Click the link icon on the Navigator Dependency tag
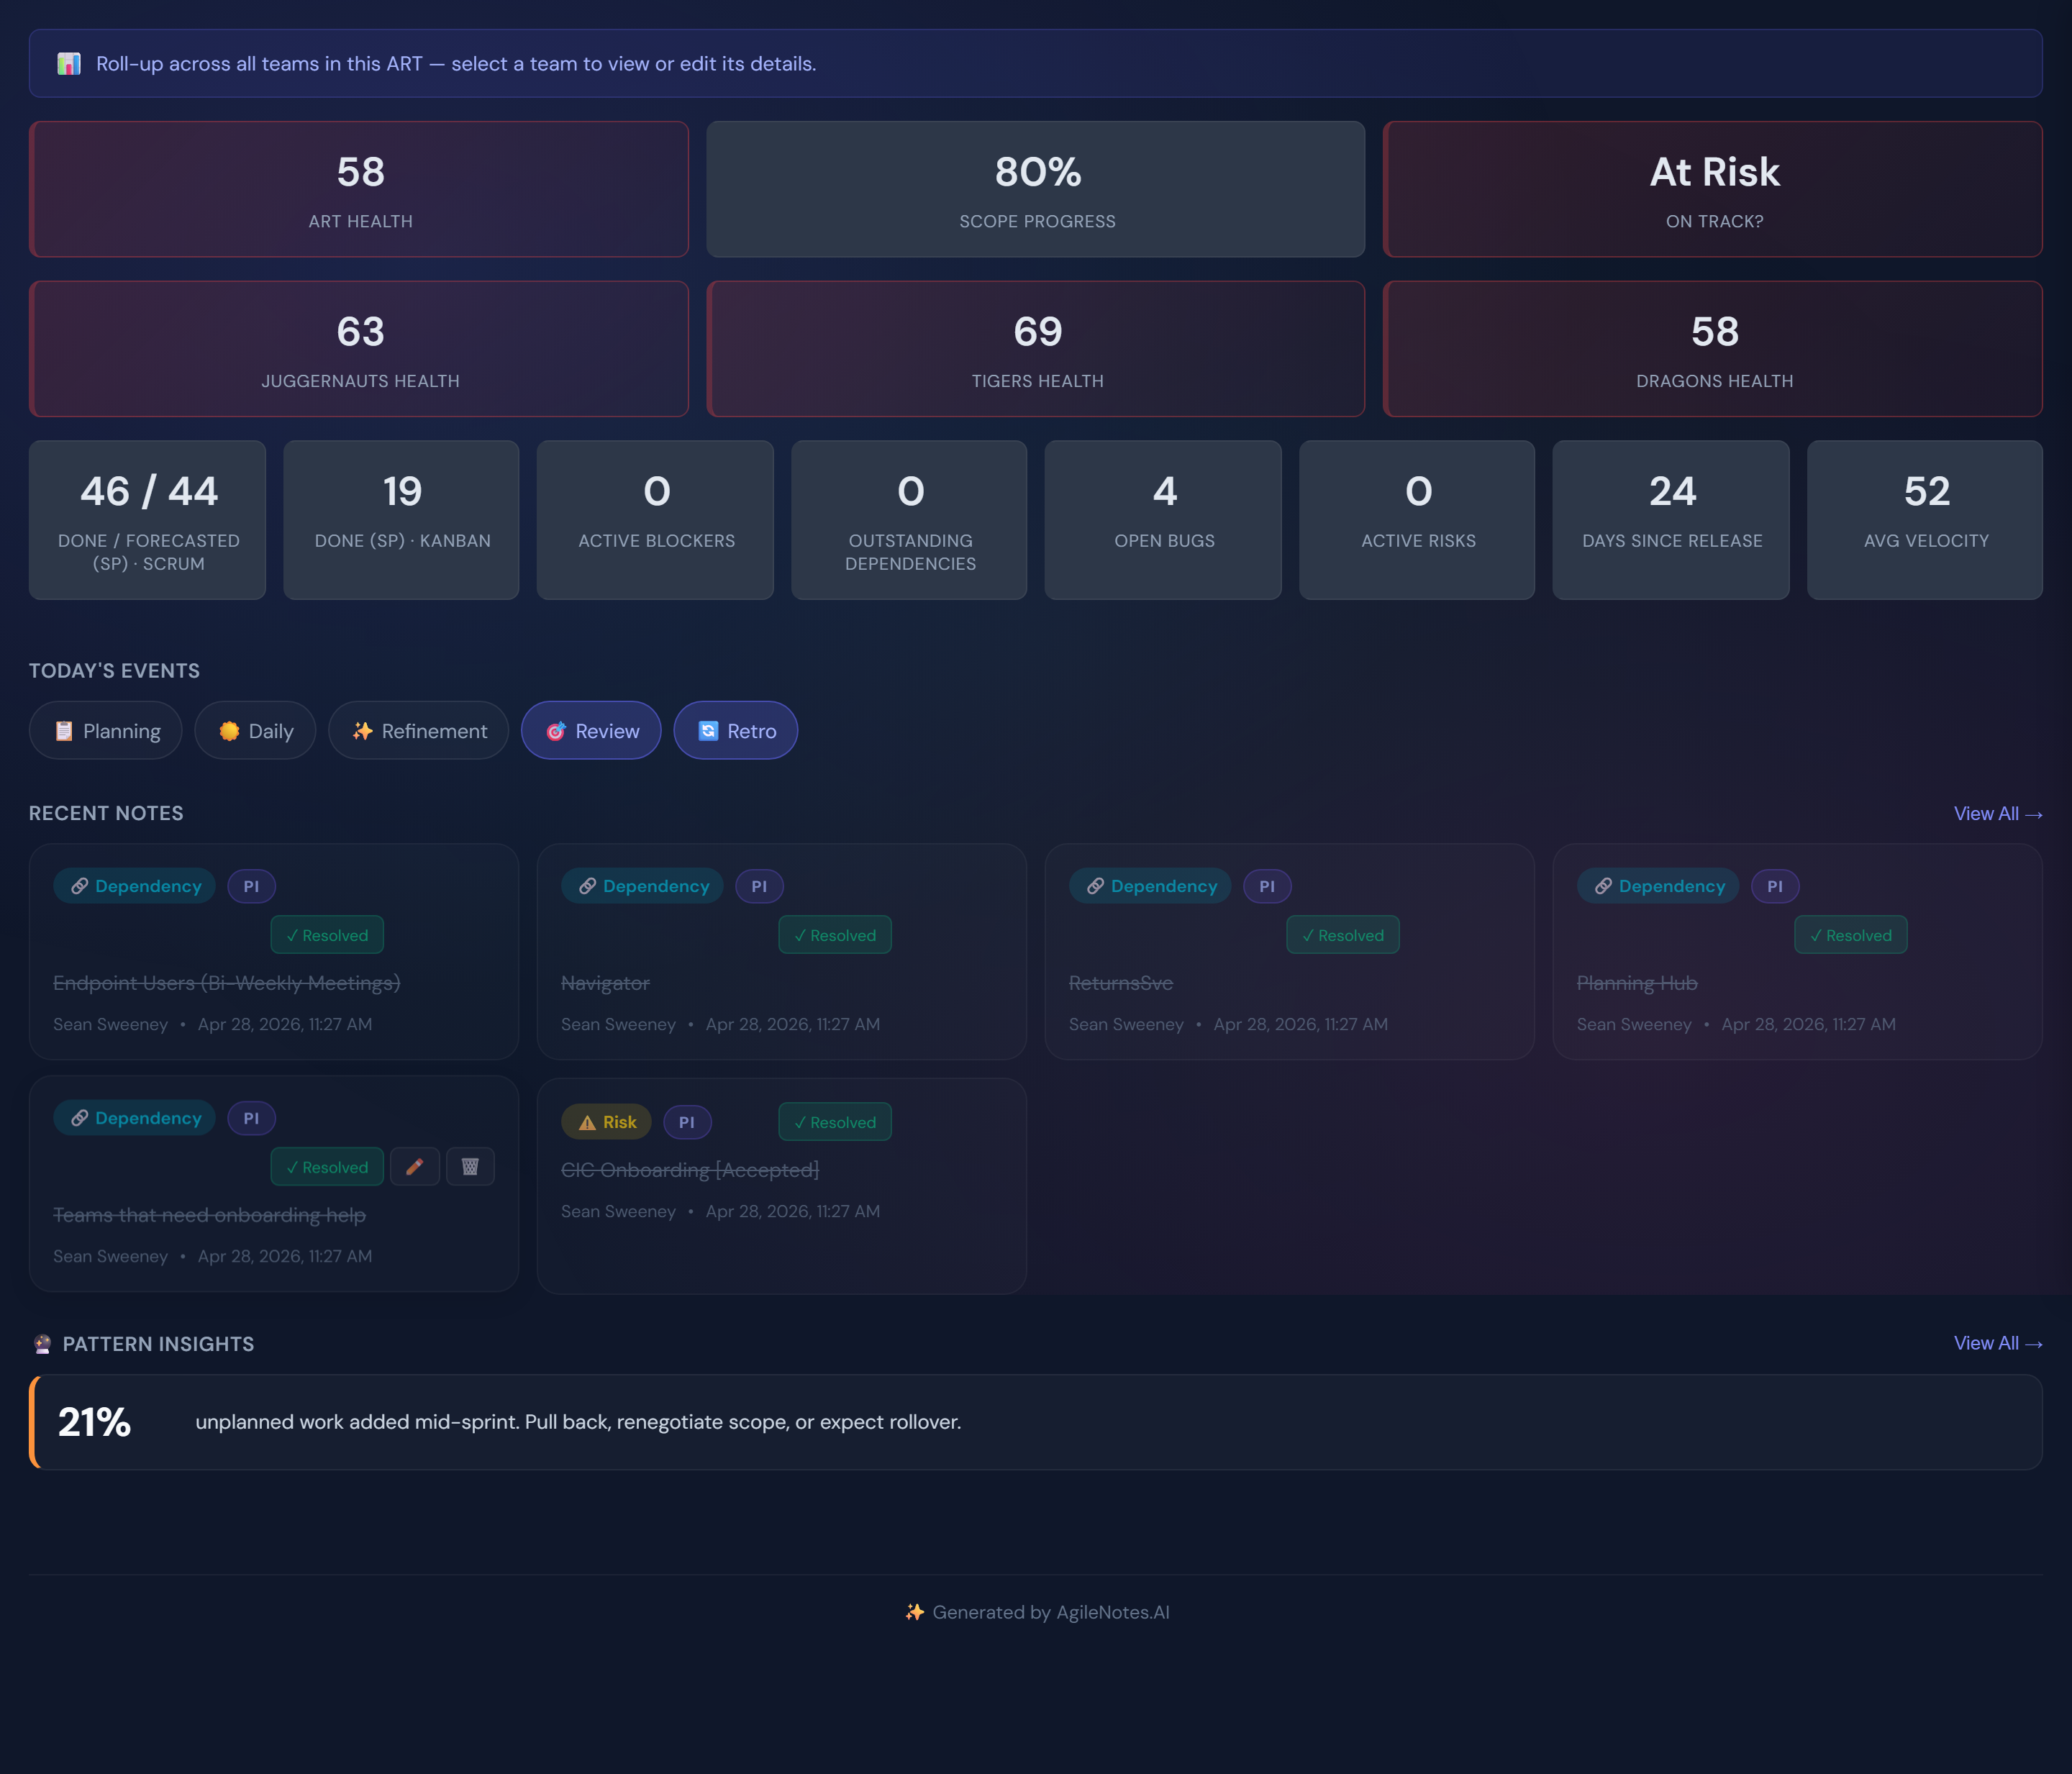Image resolution: width=2072 pixels, height=1774 pixels. [x=587, y=886]
